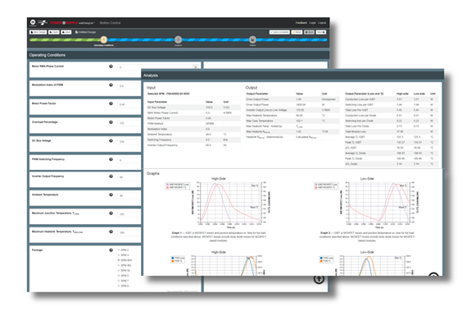Open help for PWM Switching Frequency
This screenshot has width=467, height=321.
[x=111, y=159]
